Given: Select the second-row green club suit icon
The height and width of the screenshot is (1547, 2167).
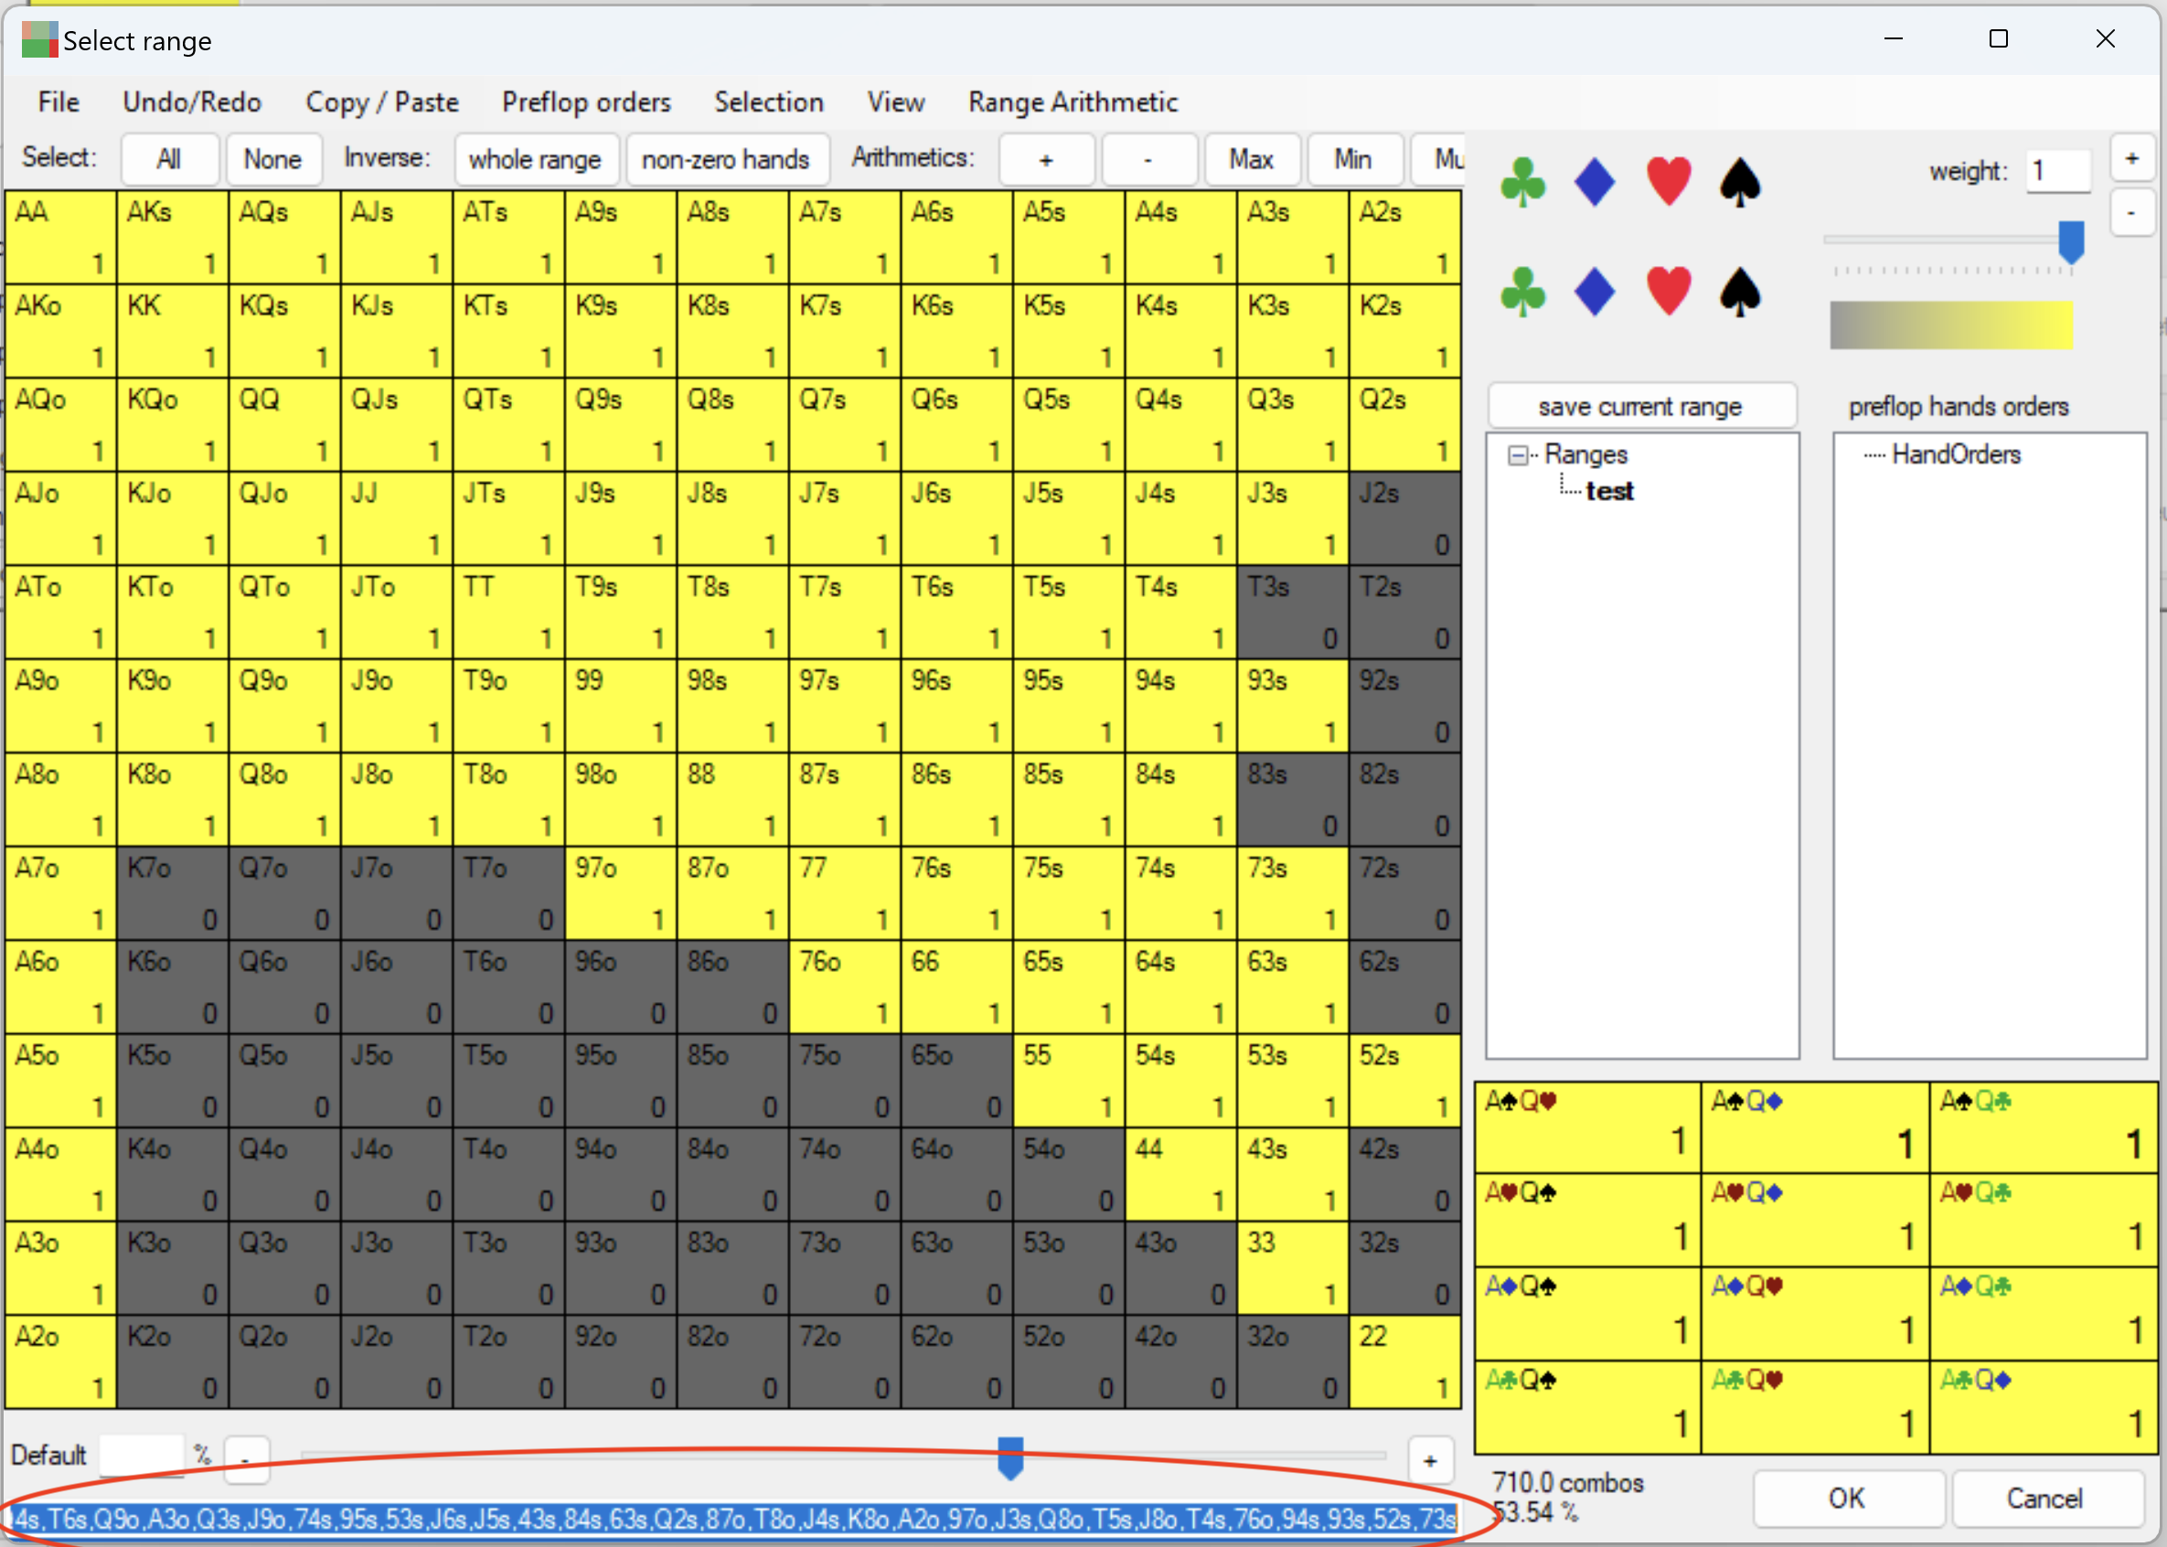Looking at the screenshot, I should tap(1523, 292).
